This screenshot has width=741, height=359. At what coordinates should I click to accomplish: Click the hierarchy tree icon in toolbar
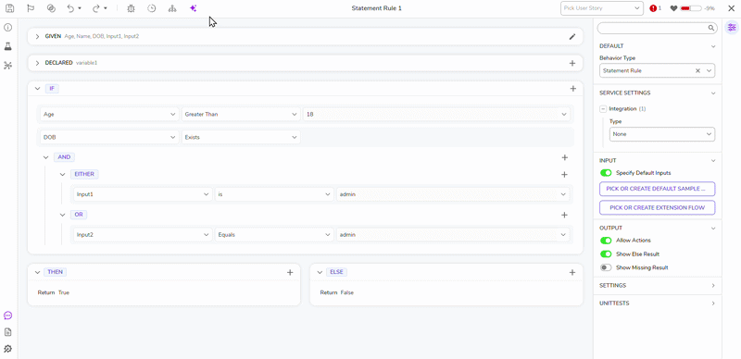point(172,8)
